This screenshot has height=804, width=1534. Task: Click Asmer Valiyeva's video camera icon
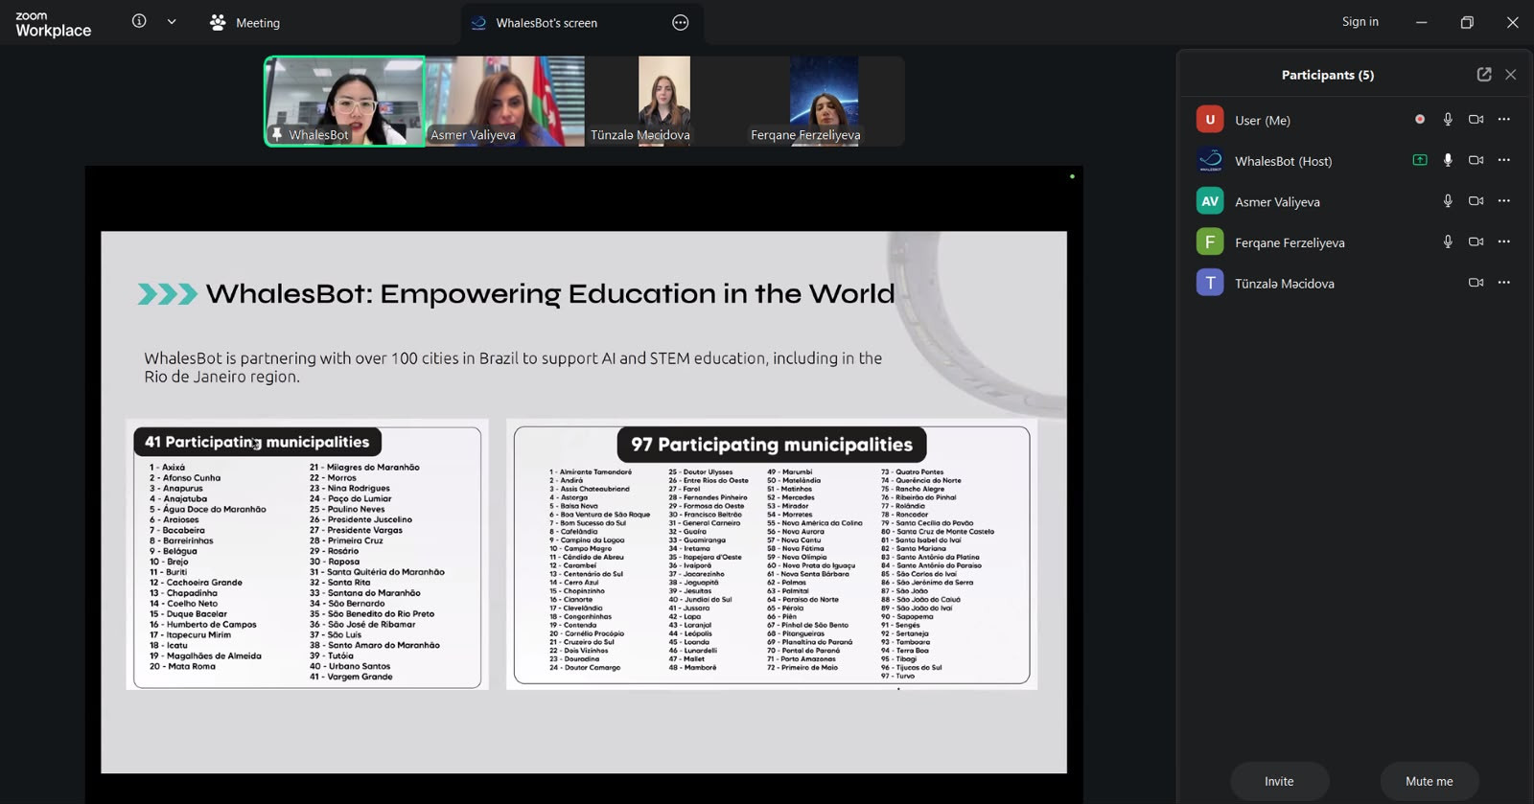[1476, 201]
